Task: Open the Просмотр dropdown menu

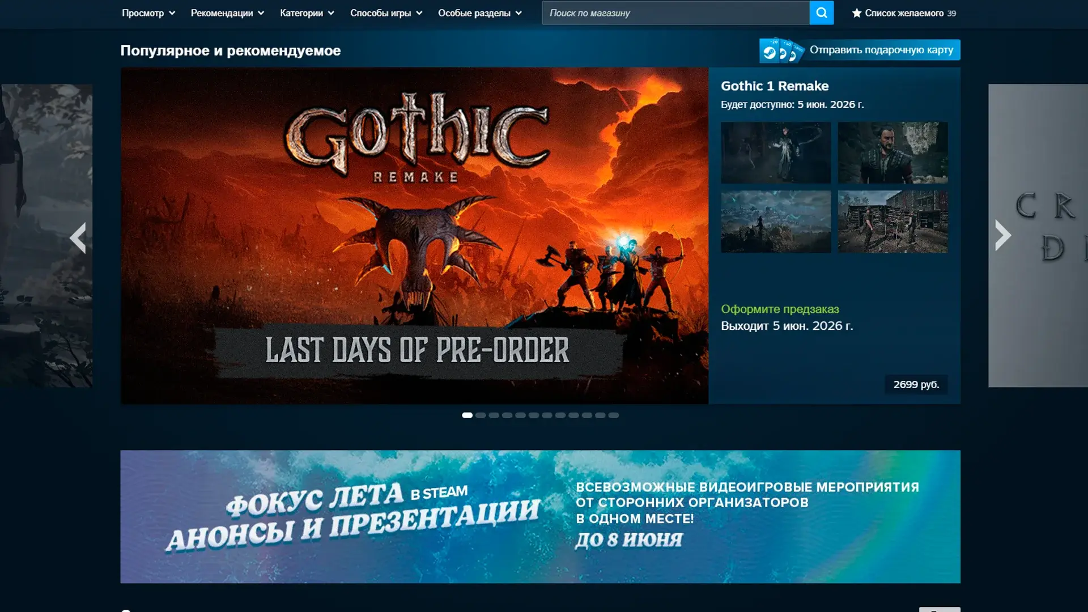Action: coord(148,13)
